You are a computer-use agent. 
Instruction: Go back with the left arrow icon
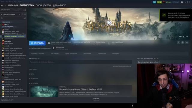point(2,5)
